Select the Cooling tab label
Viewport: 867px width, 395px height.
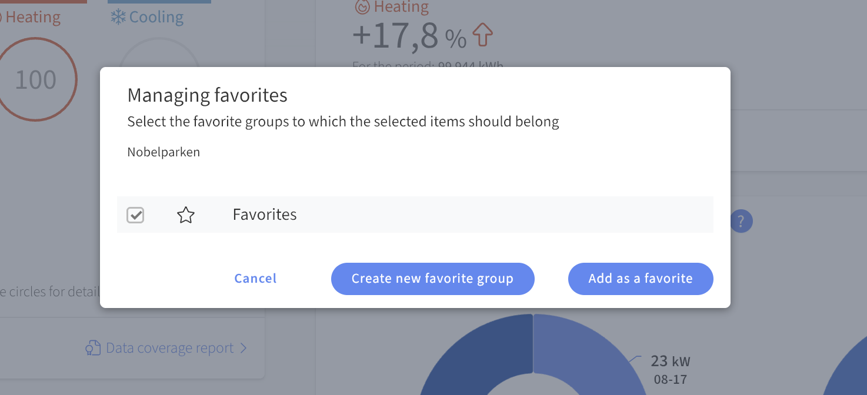click(156, 18)
